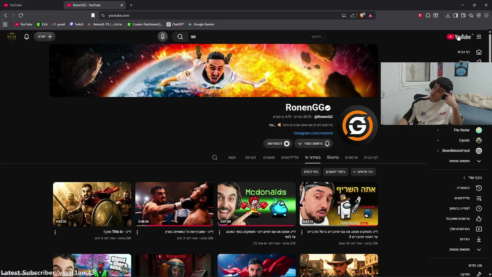Screen dimensions: 492x277
Task: Click the voice search microphone icon
Action: pos(163,37)
